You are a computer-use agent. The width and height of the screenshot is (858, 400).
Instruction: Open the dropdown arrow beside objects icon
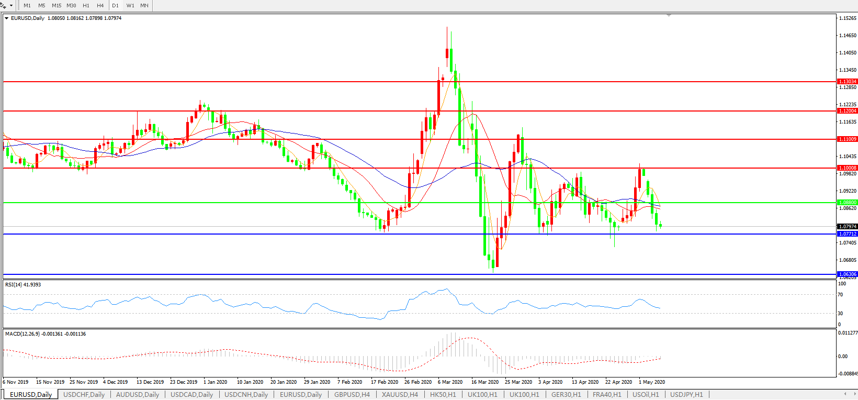[11, 5]
